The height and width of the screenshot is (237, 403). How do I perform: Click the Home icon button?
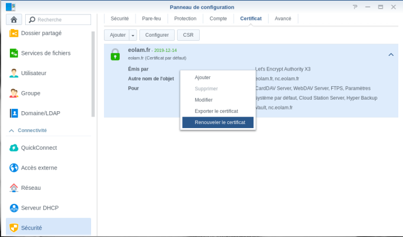(14, 20)
